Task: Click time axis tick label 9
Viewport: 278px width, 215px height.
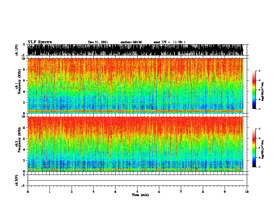Action: (225, 192)
